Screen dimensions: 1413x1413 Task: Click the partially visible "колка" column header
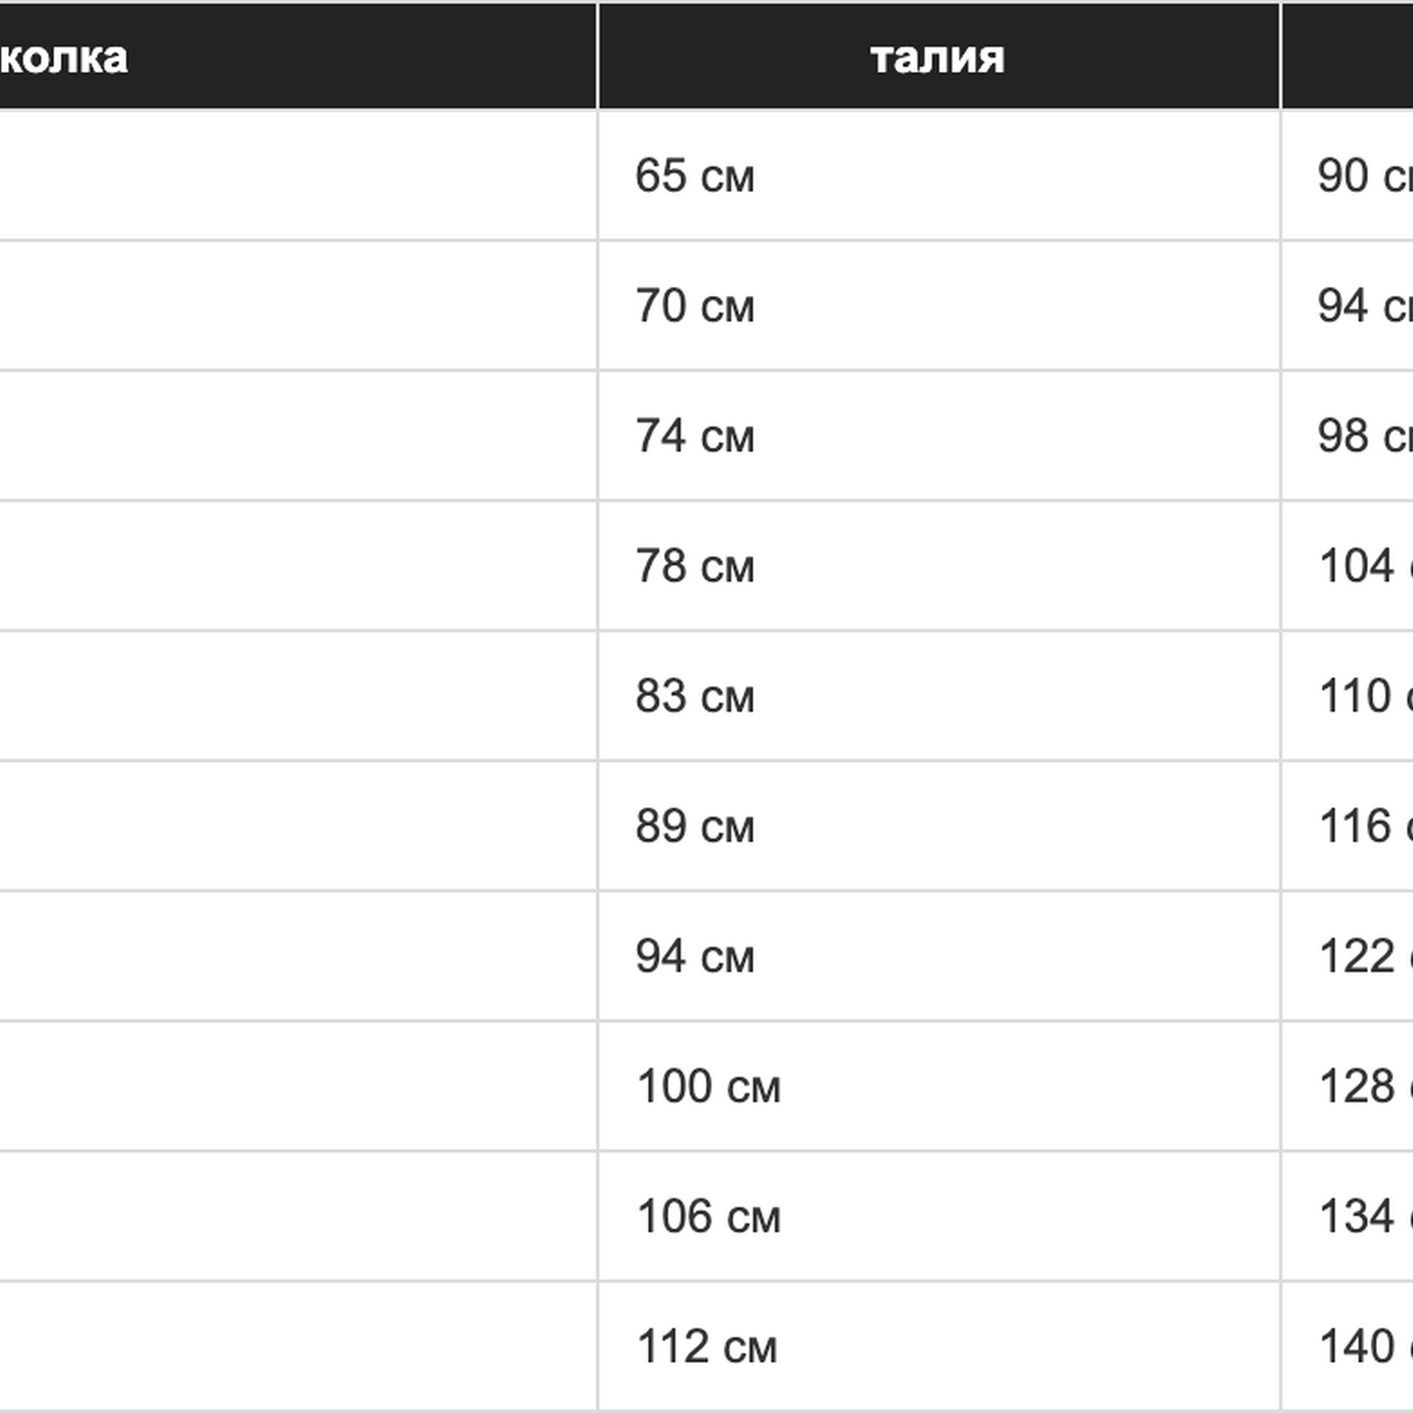point(63,57)
